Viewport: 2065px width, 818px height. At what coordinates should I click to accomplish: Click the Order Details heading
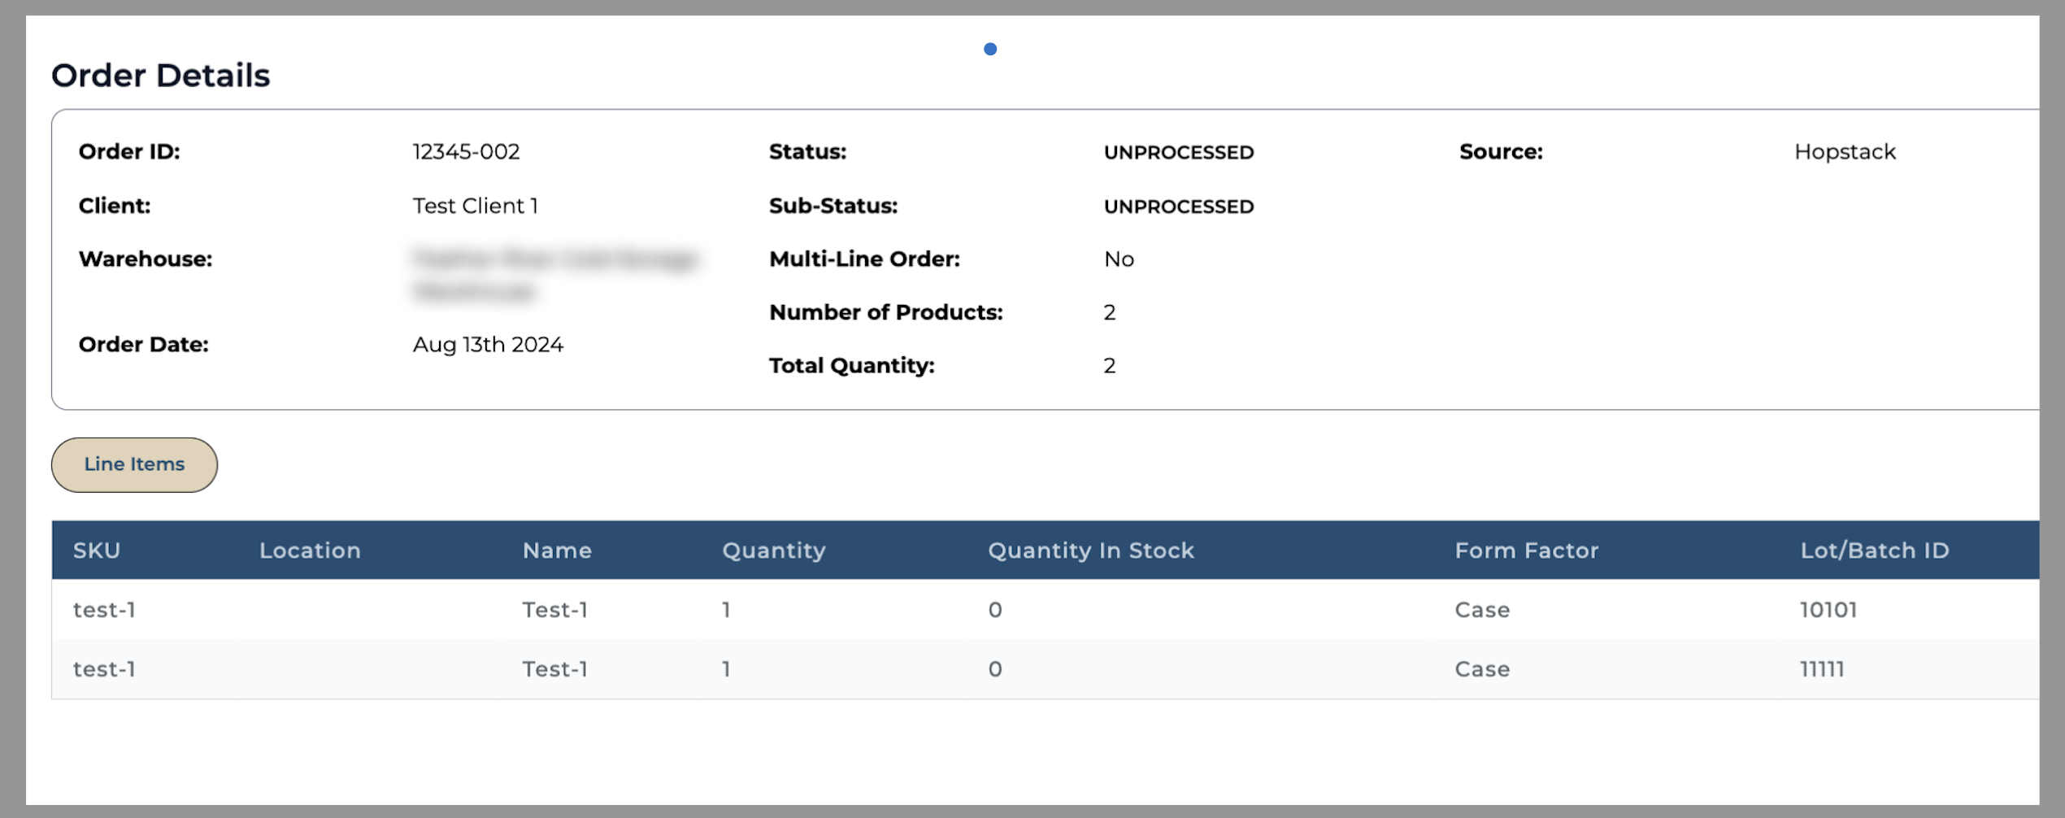pos(160,76)
